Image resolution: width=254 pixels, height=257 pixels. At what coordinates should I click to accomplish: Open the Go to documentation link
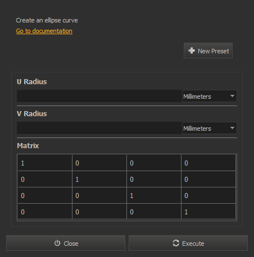click(x=44, y=31)
